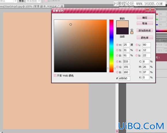Close the document tab

[62, 6]
